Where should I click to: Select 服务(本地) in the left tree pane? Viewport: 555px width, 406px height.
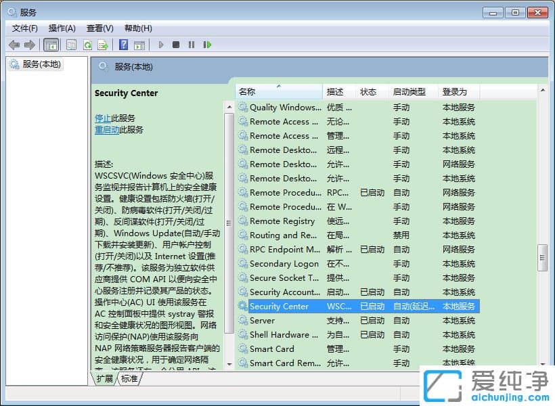tap(41, 64)
